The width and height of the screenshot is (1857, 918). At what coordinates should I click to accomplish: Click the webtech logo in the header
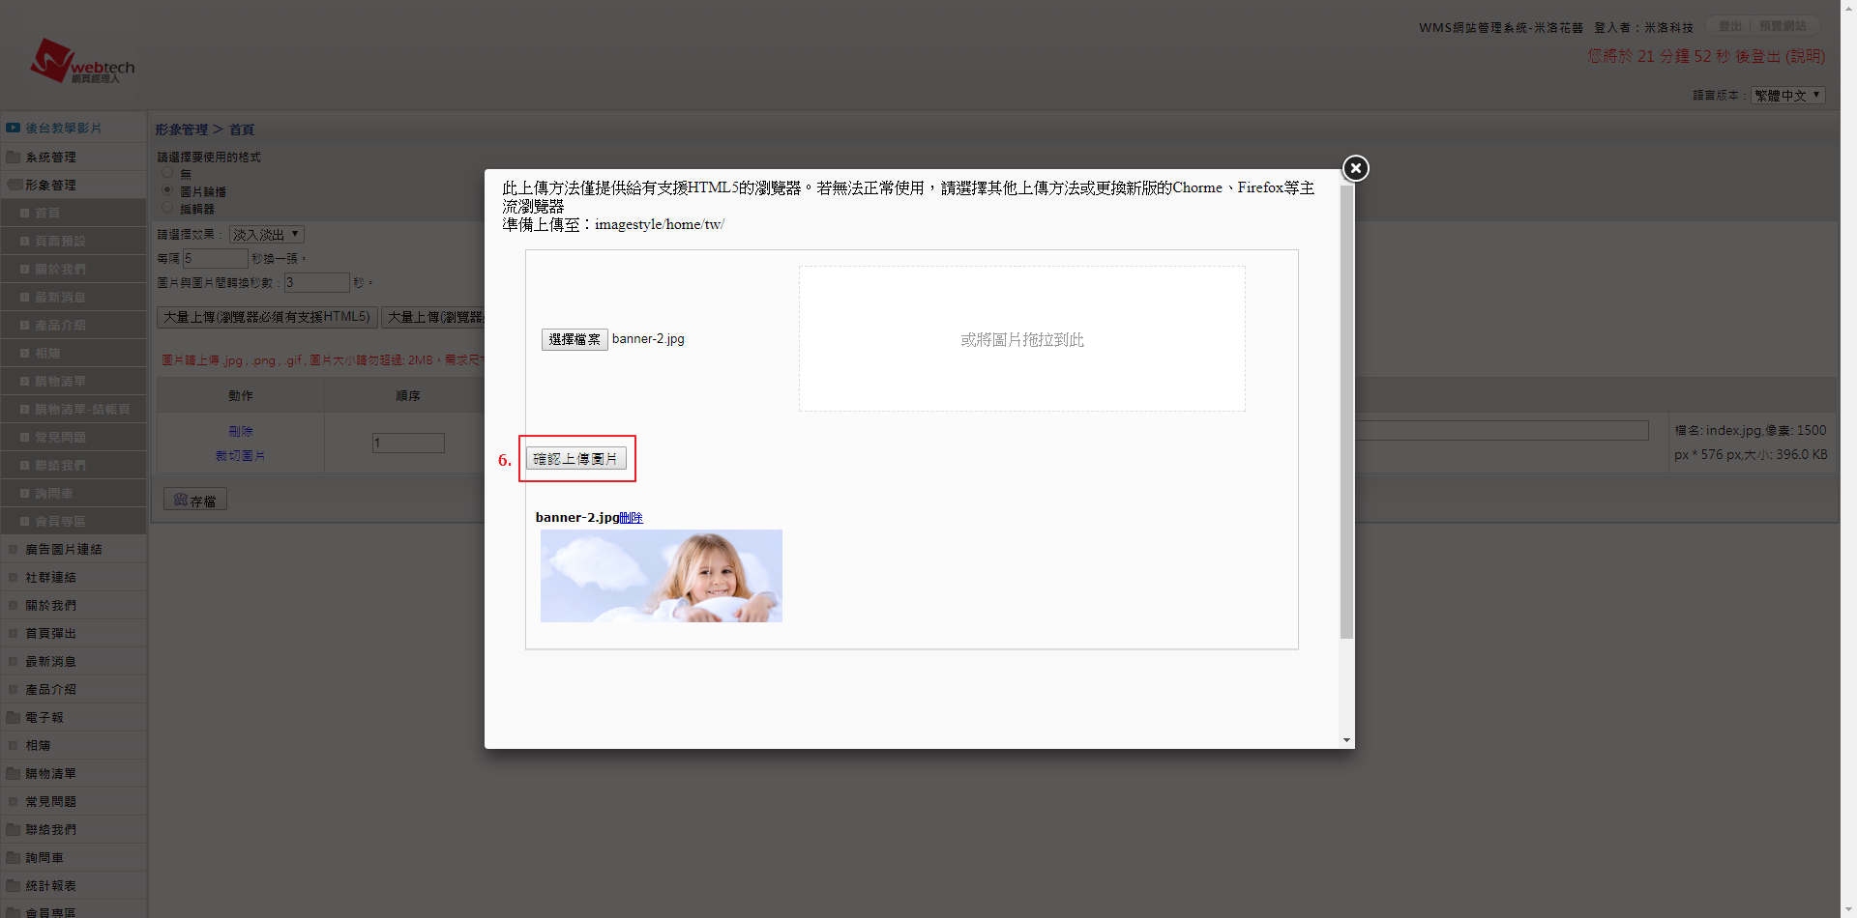pos(83,62)
